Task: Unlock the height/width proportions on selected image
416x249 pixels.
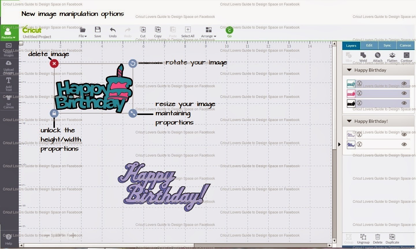Action: pos(54,113)
